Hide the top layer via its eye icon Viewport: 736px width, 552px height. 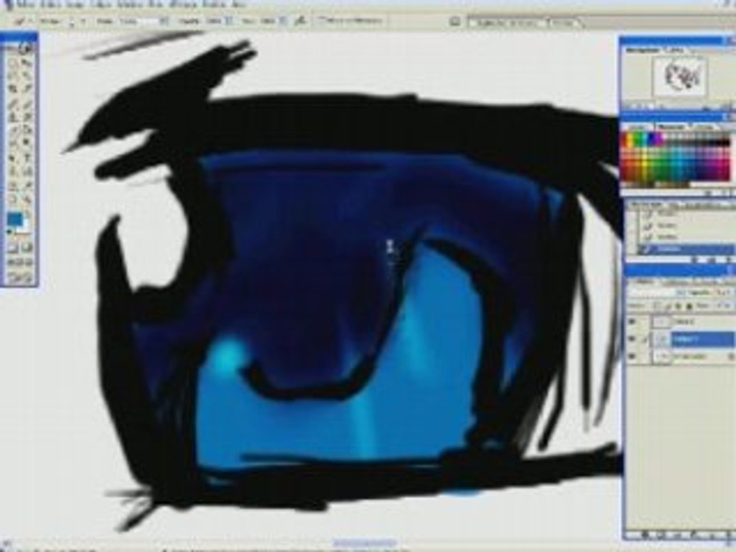[x=632, y=321]
